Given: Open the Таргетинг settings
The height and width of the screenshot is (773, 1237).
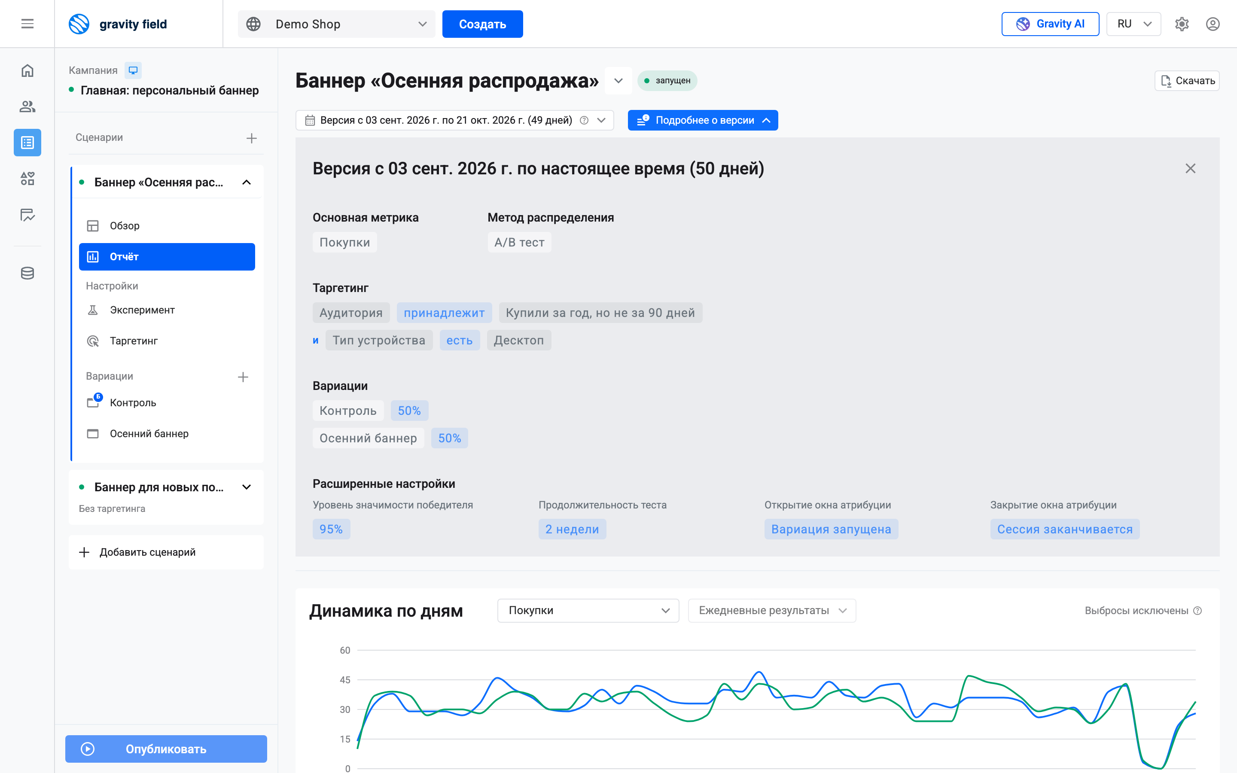Looking at the screenshot, I should click(x=167, y=341).
